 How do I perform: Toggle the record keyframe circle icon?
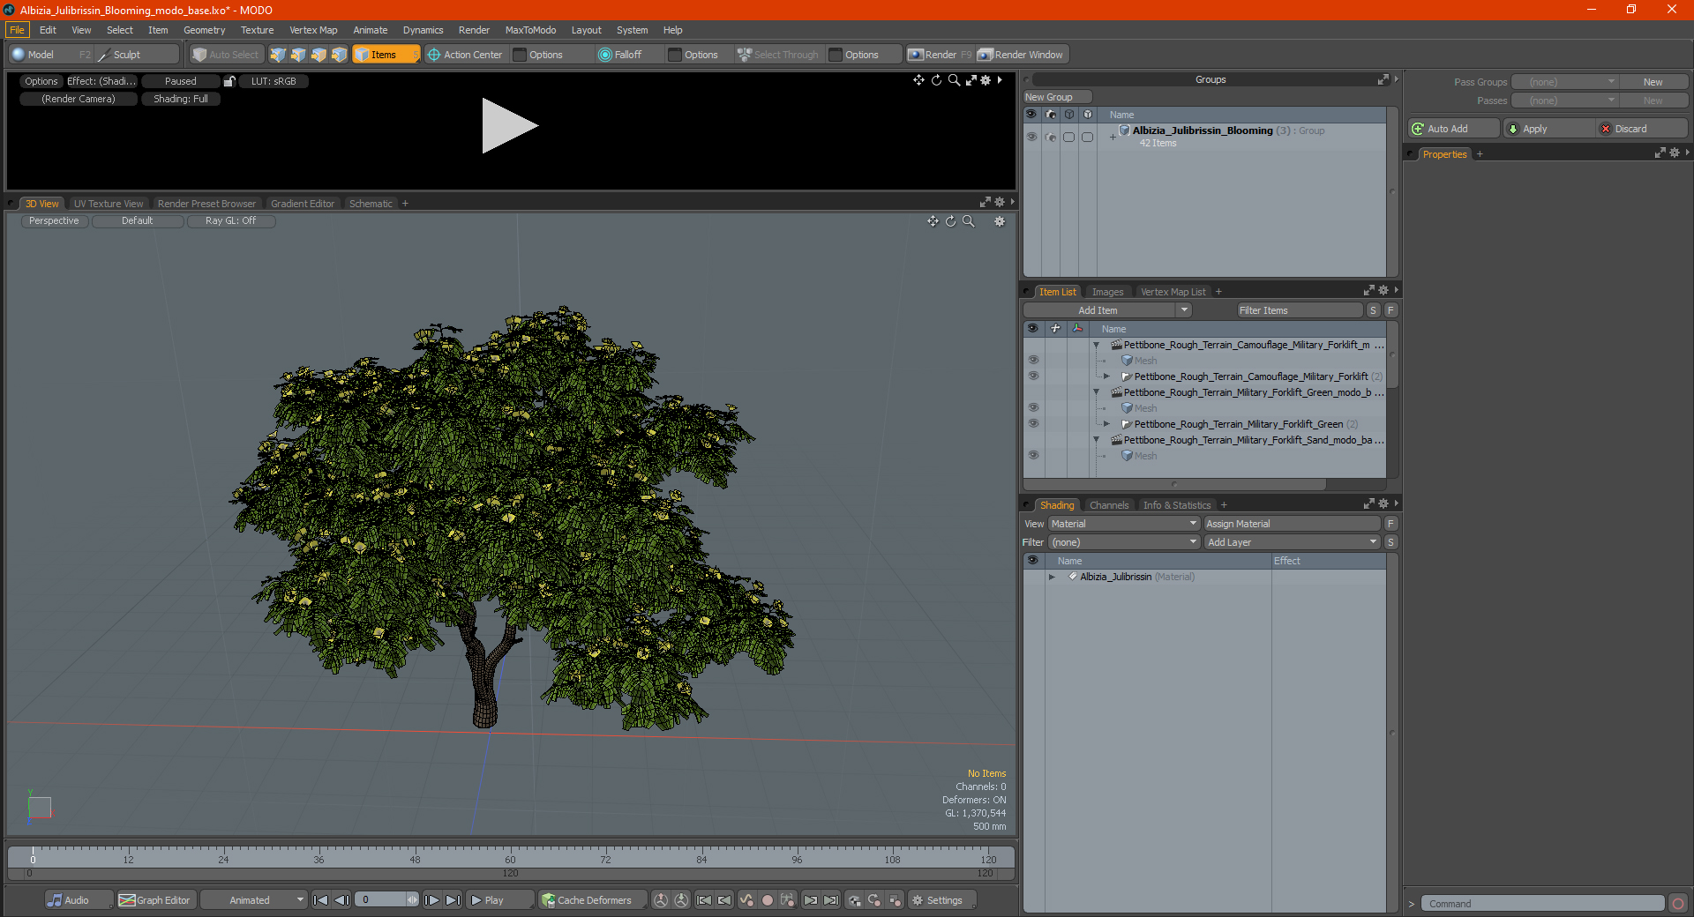768,900
